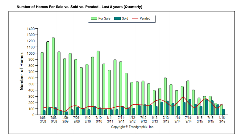Click the 1/12-3/12 x-axis label
The image size is (242, 137).
[x=133, y=120]
